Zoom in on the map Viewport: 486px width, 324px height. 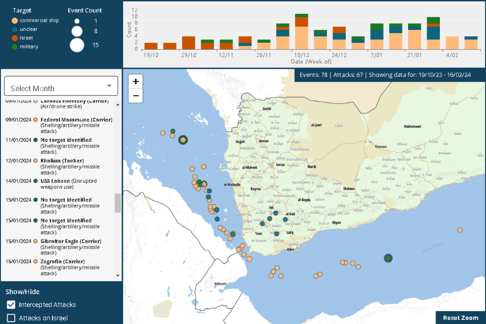pos(136,82)
